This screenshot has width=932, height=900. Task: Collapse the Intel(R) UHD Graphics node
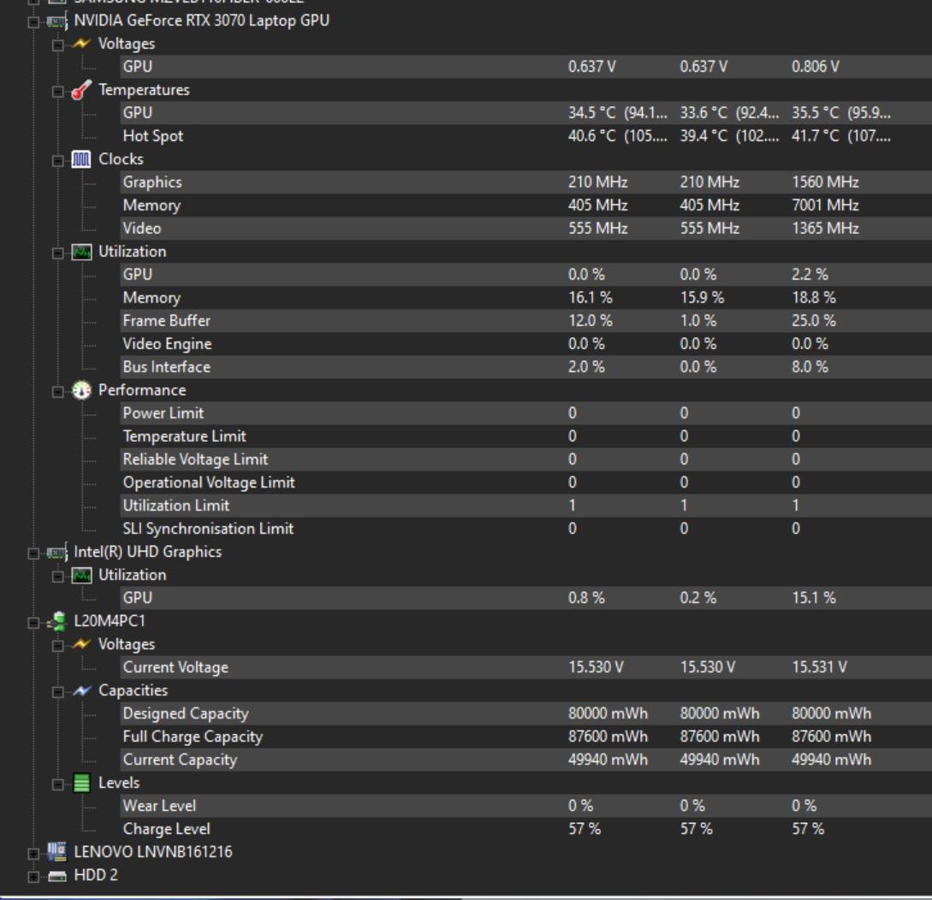[33, 553]
